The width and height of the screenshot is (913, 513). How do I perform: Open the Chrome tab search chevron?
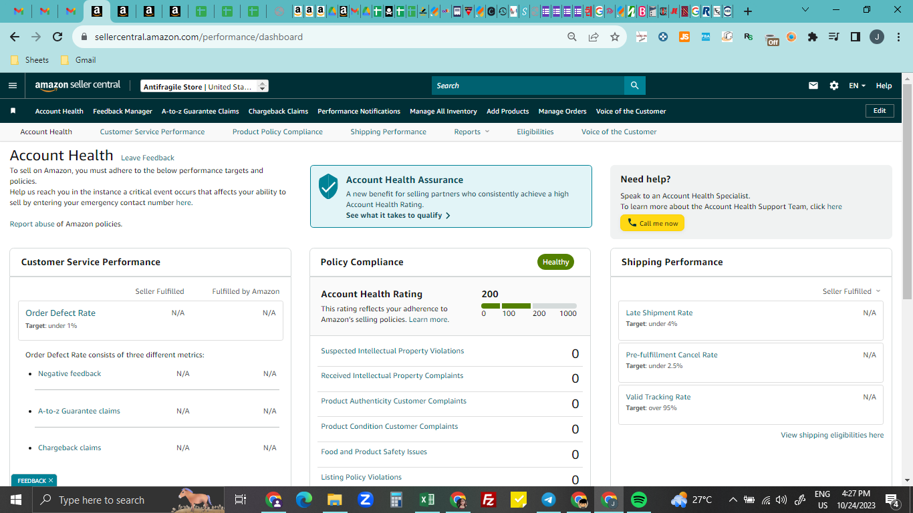point(805,10)
